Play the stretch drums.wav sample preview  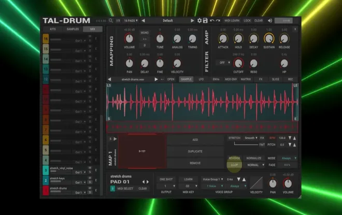click(156, 79)
